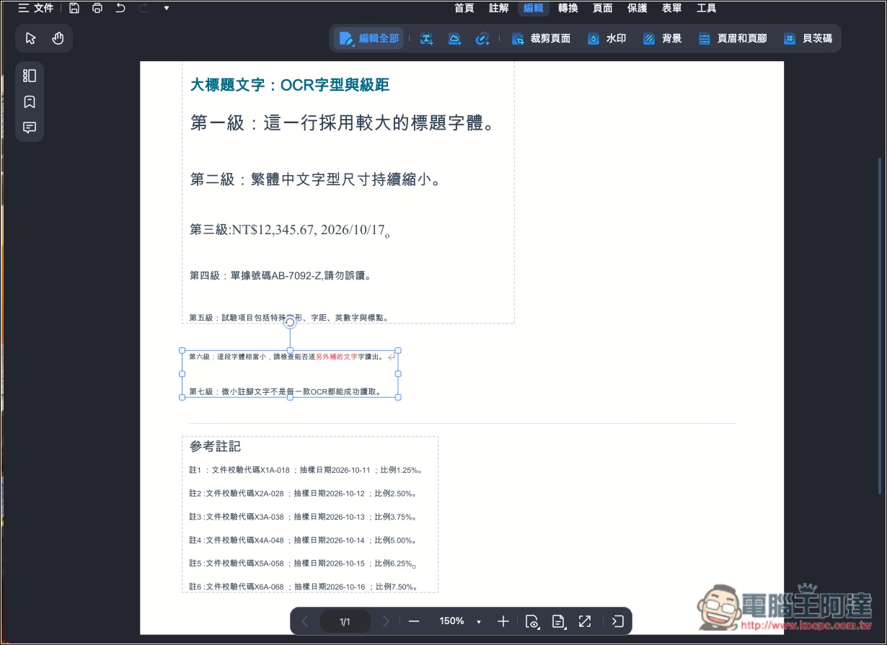Click the 註5 line with X5A-058
The image size is (887, 645).
(x=303, y=564)
